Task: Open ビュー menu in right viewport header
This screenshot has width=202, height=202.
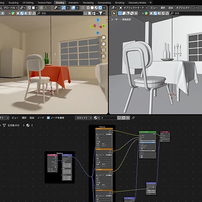Action: 154,8
